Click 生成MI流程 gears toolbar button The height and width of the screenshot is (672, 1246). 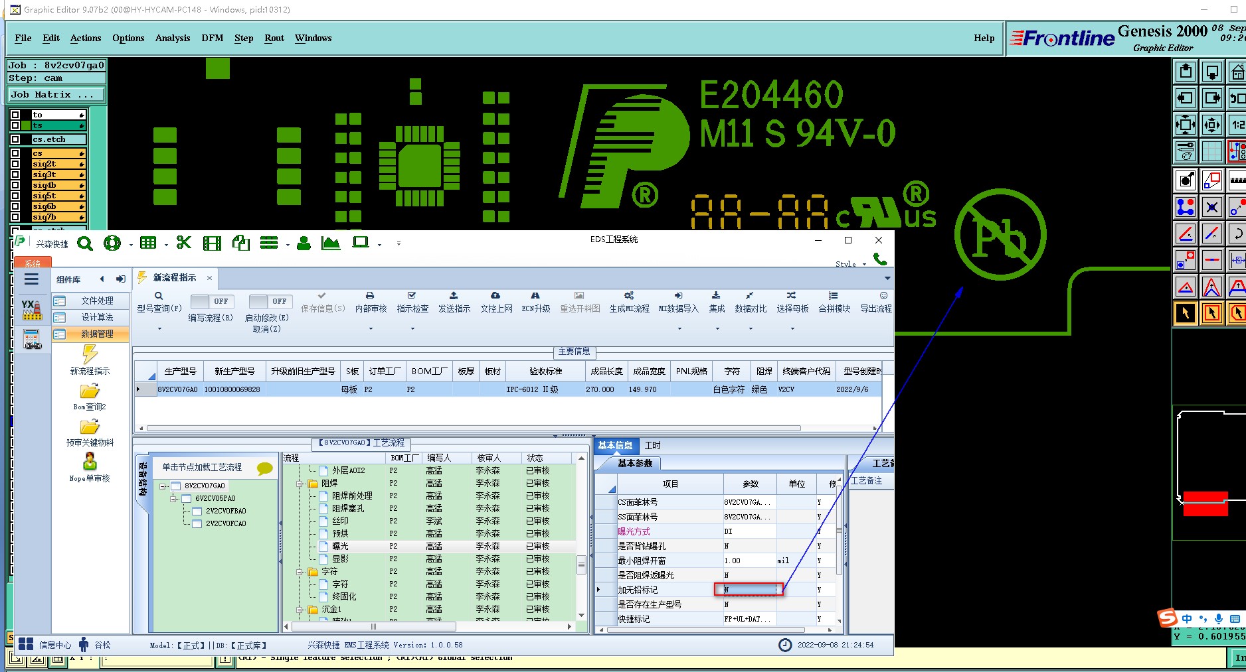(x=629, y=302)
